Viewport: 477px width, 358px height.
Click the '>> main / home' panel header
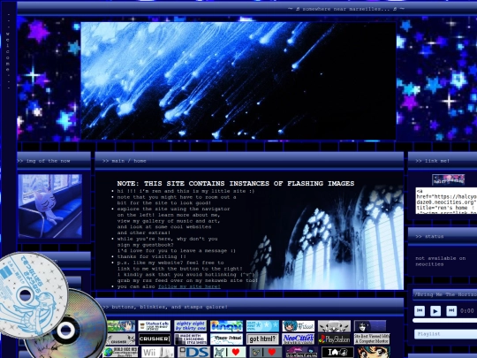tap(249, 161)
